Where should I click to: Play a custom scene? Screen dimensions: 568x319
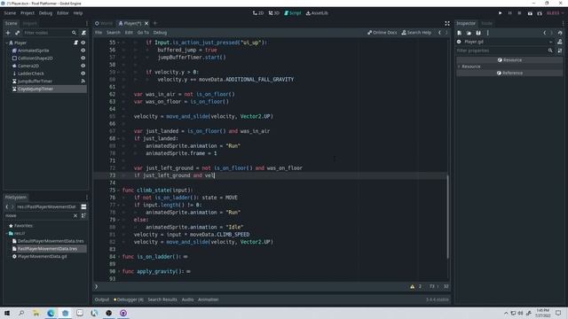(x=540, y=13)
